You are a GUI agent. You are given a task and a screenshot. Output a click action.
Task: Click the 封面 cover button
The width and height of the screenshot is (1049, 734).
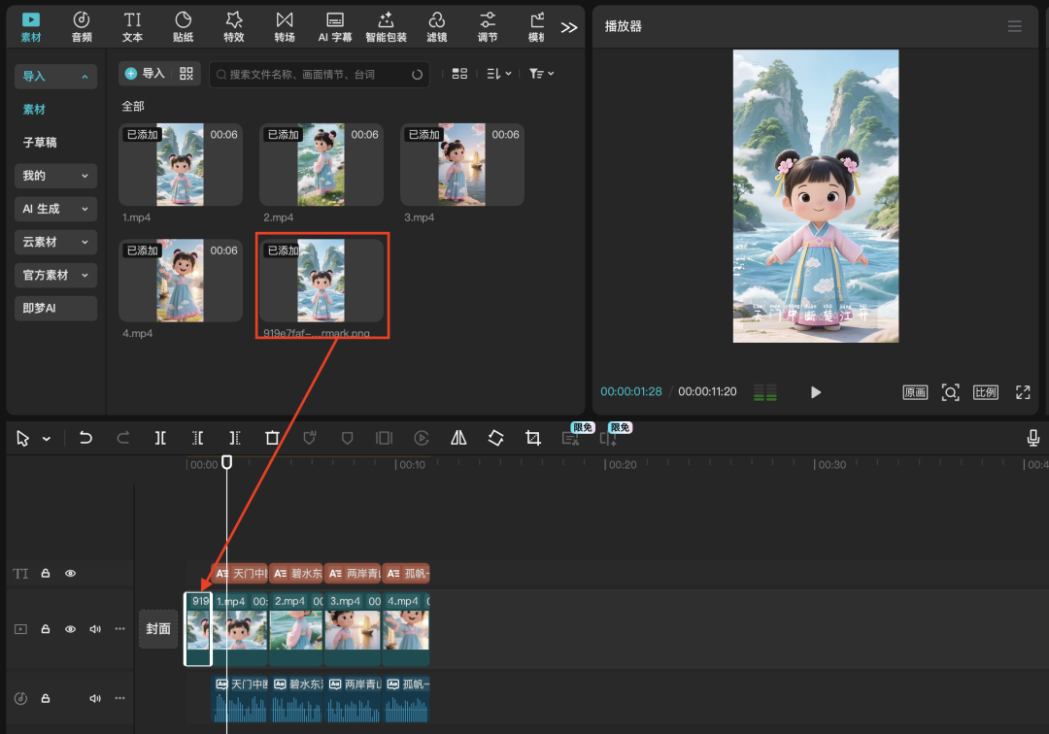[x=158, y=629]
